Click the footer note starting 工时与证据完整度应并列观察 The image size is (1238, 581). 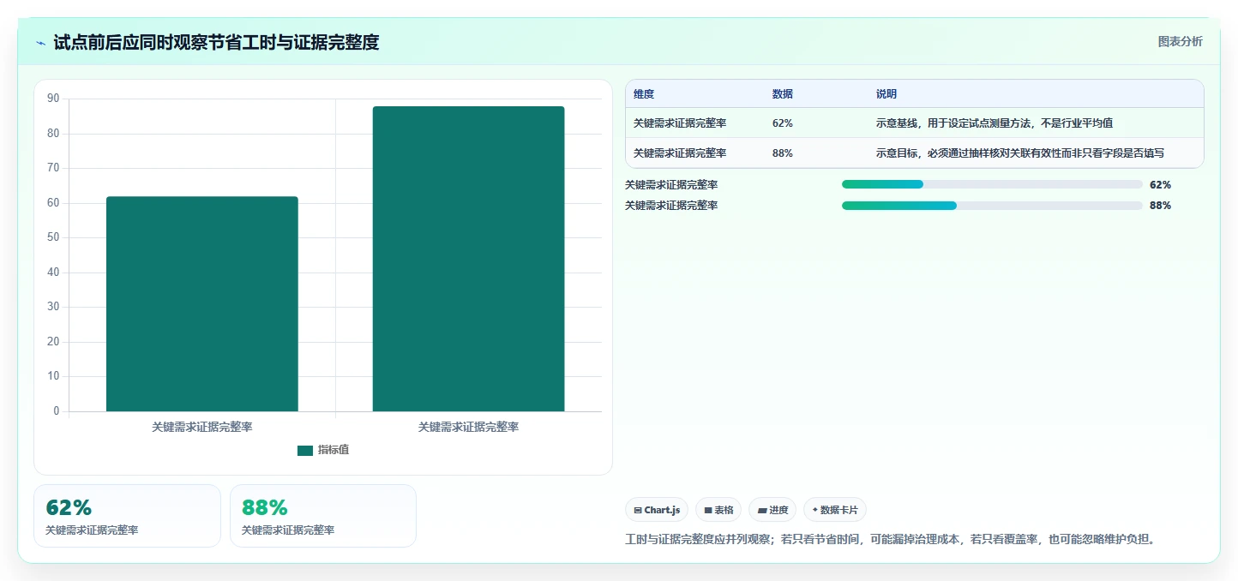tap(892, 540)
